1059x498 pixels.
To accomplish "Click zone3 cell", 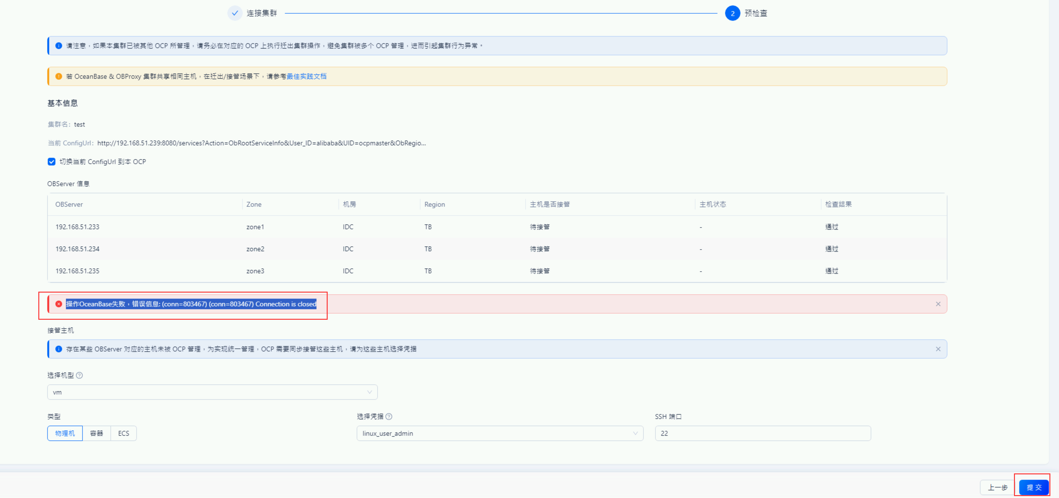I will (x=255, y=271).
